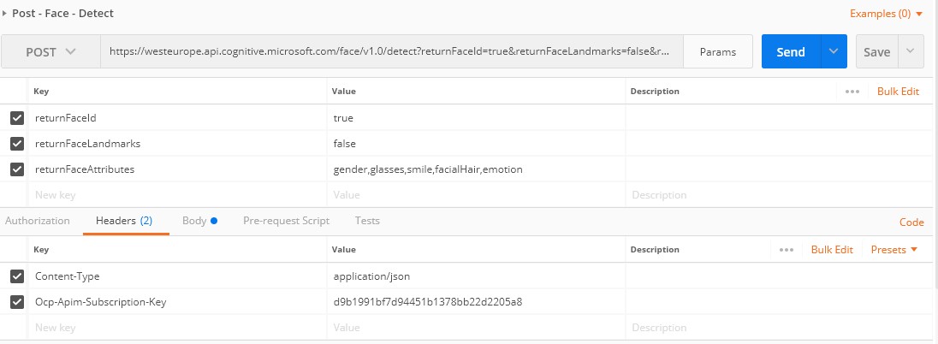Switch to the Authorization tab
The image size is (938, 344).
point(38,221)
